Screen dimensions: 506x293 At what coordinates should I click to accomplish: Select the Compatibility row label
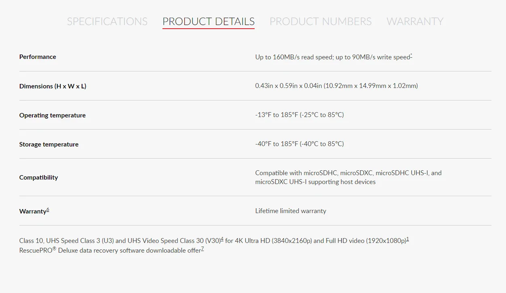(x=39, y=177)
